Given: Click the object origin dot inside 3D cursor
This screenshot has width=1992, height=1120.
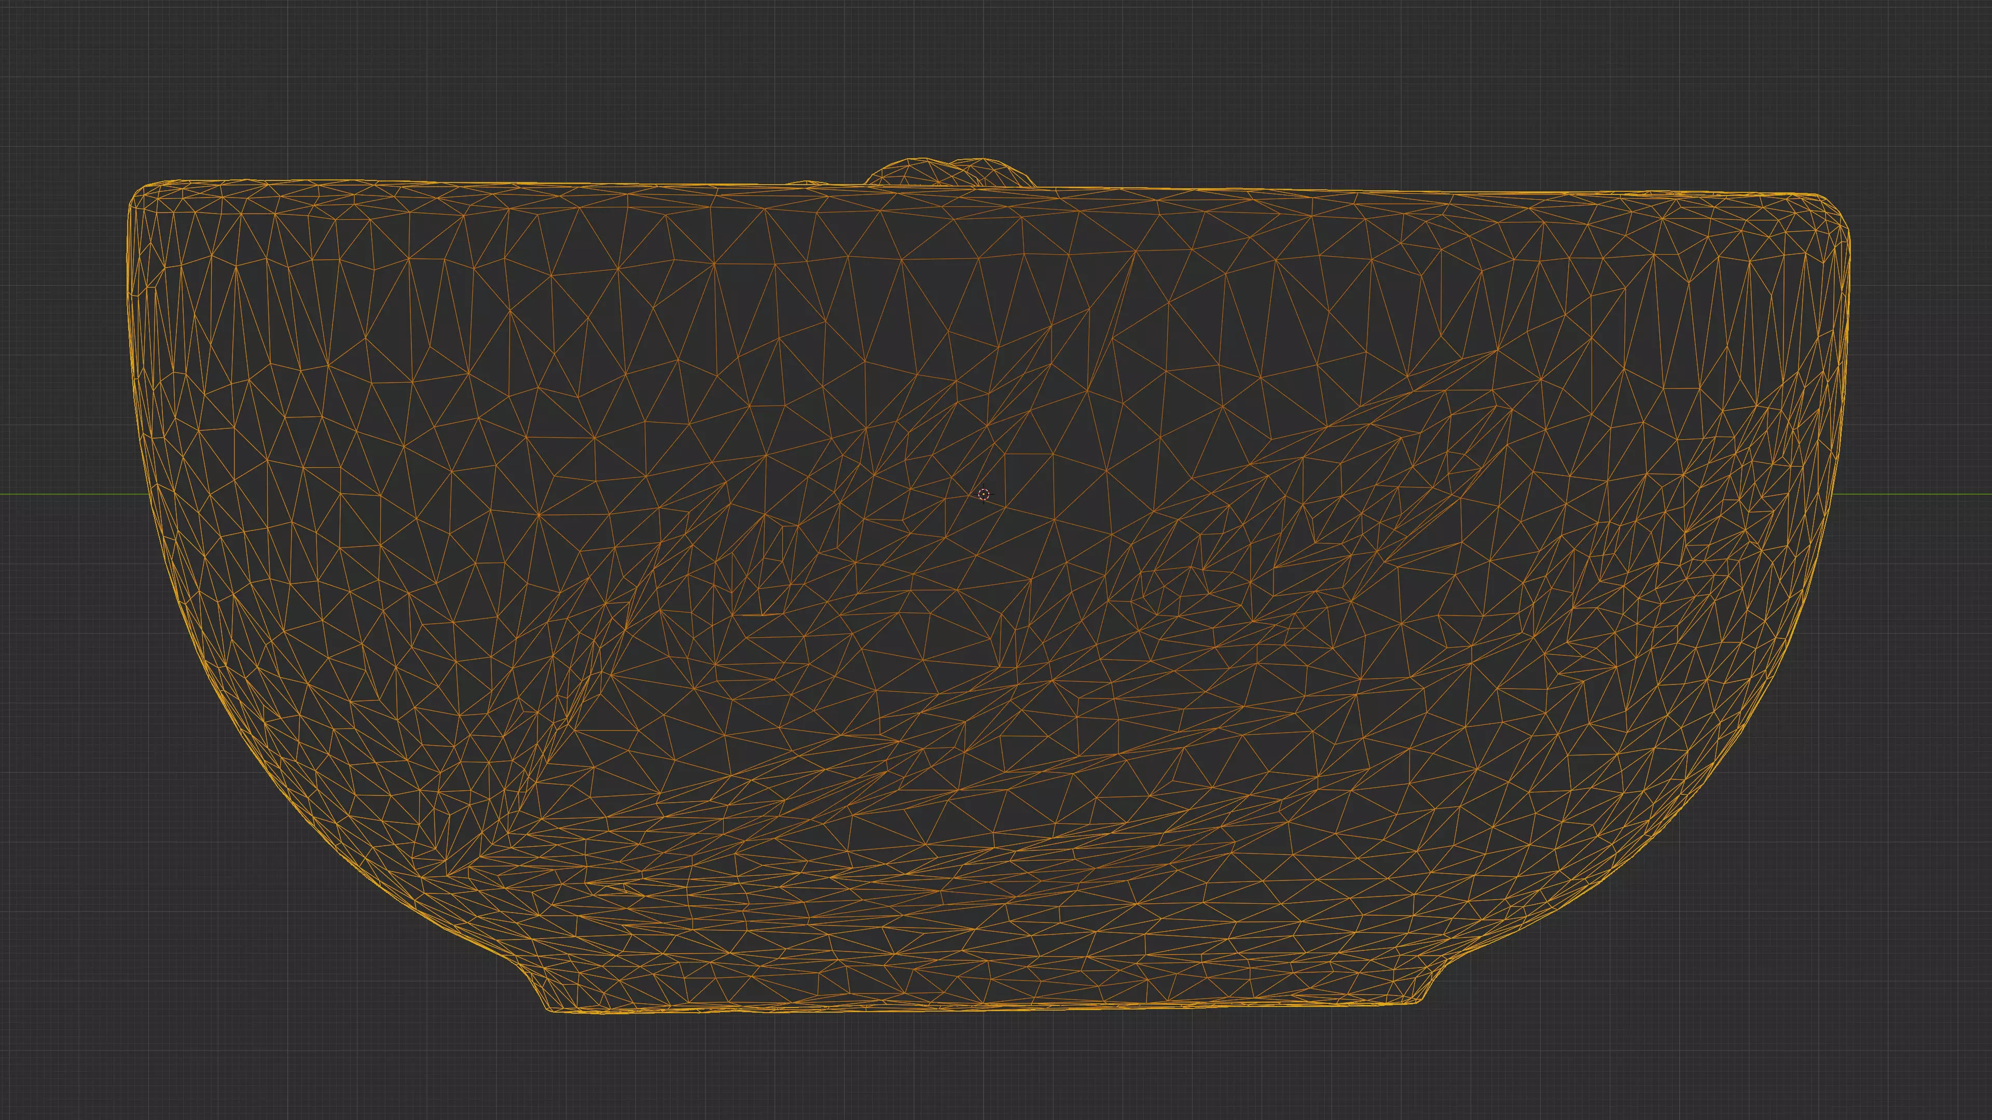Looking at the screenshot, I should click(984, 495).
